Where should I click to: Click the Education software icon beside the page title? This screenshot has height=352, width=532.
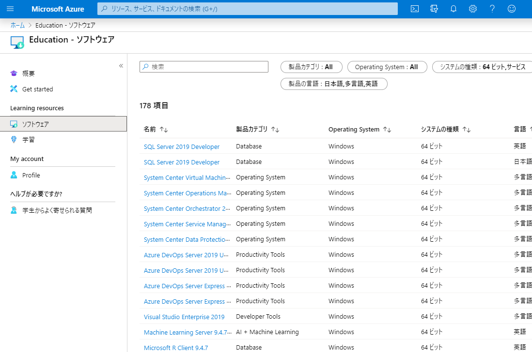pos(17,43)
